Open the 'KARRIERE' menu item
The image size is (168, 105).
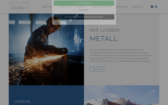(122, 7)
